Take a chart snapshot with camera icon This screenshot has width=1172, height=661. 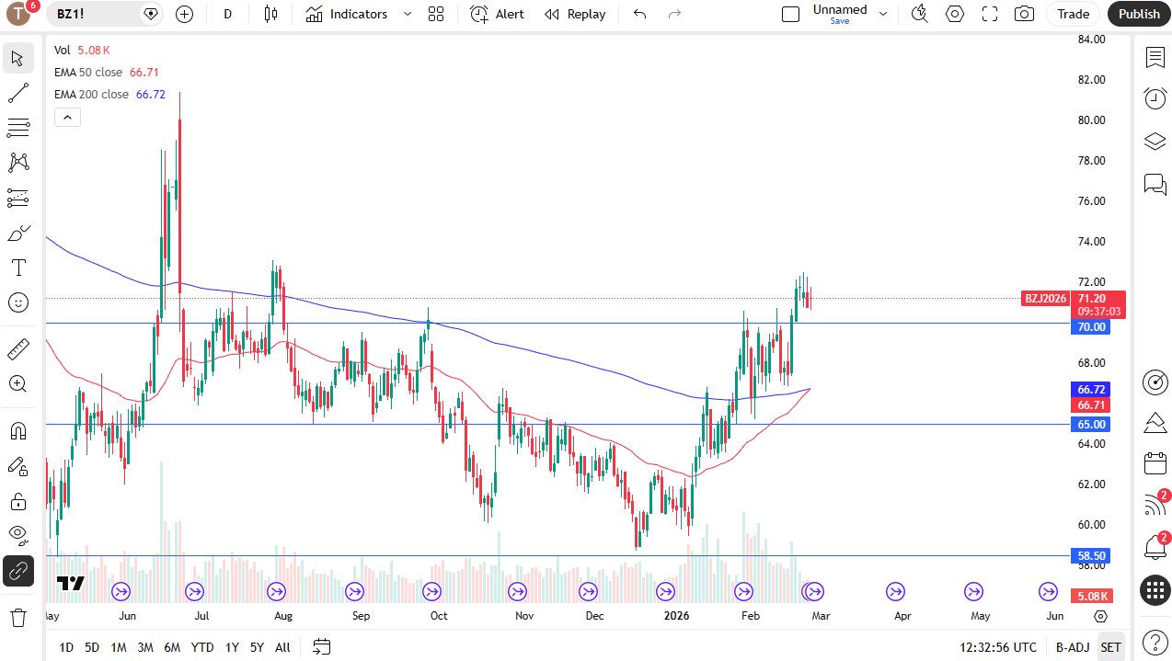[x=1024, y=14]
